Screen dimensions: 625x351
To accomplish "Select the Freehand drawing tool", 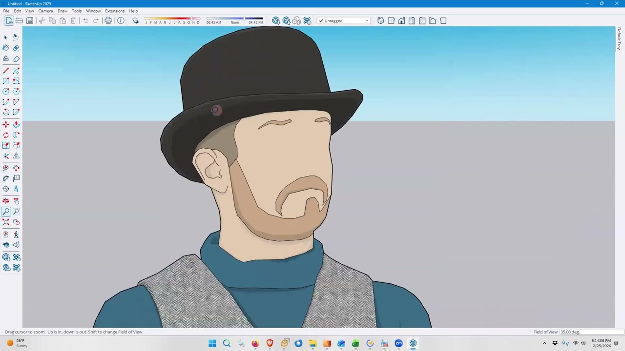I will pyautogui.click(x=16, y=71).
